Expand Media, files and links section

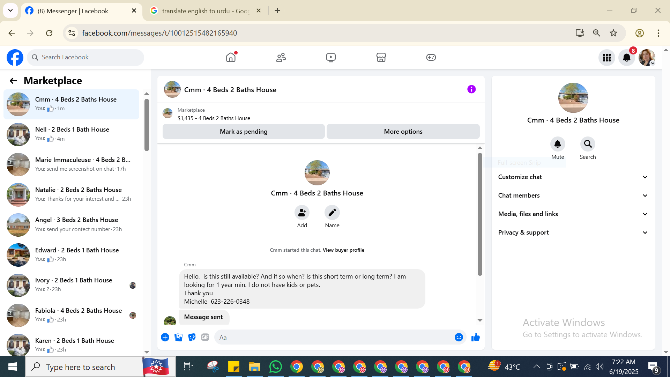(x=573, y=214)
